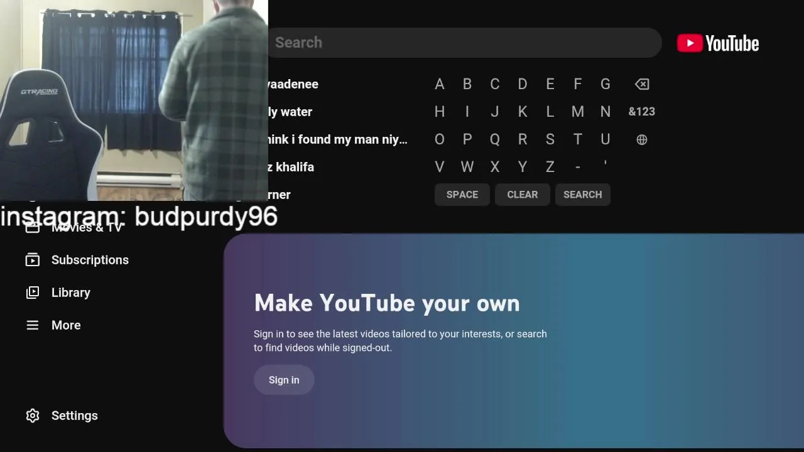Screen dimensions: 804x452
Task: Tap the letter H key
Action: click(440, 112)
